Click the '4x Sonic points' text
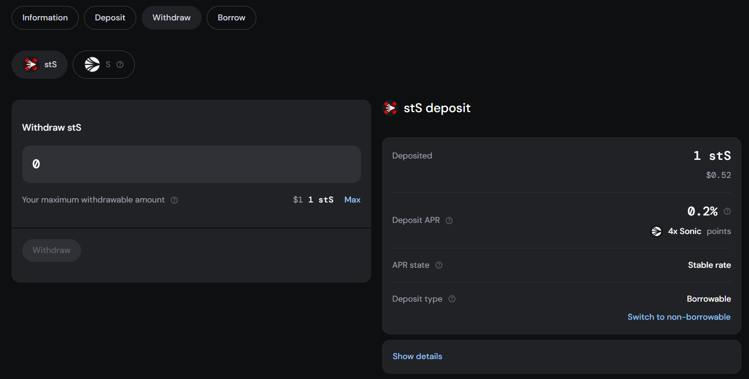Viewport: 749px width, 379px height. click(699, 231)
